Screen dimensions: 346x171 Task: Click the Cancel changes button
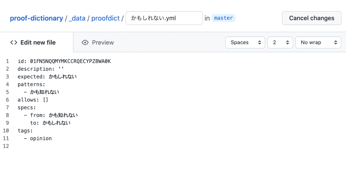[x=312, y=18]
